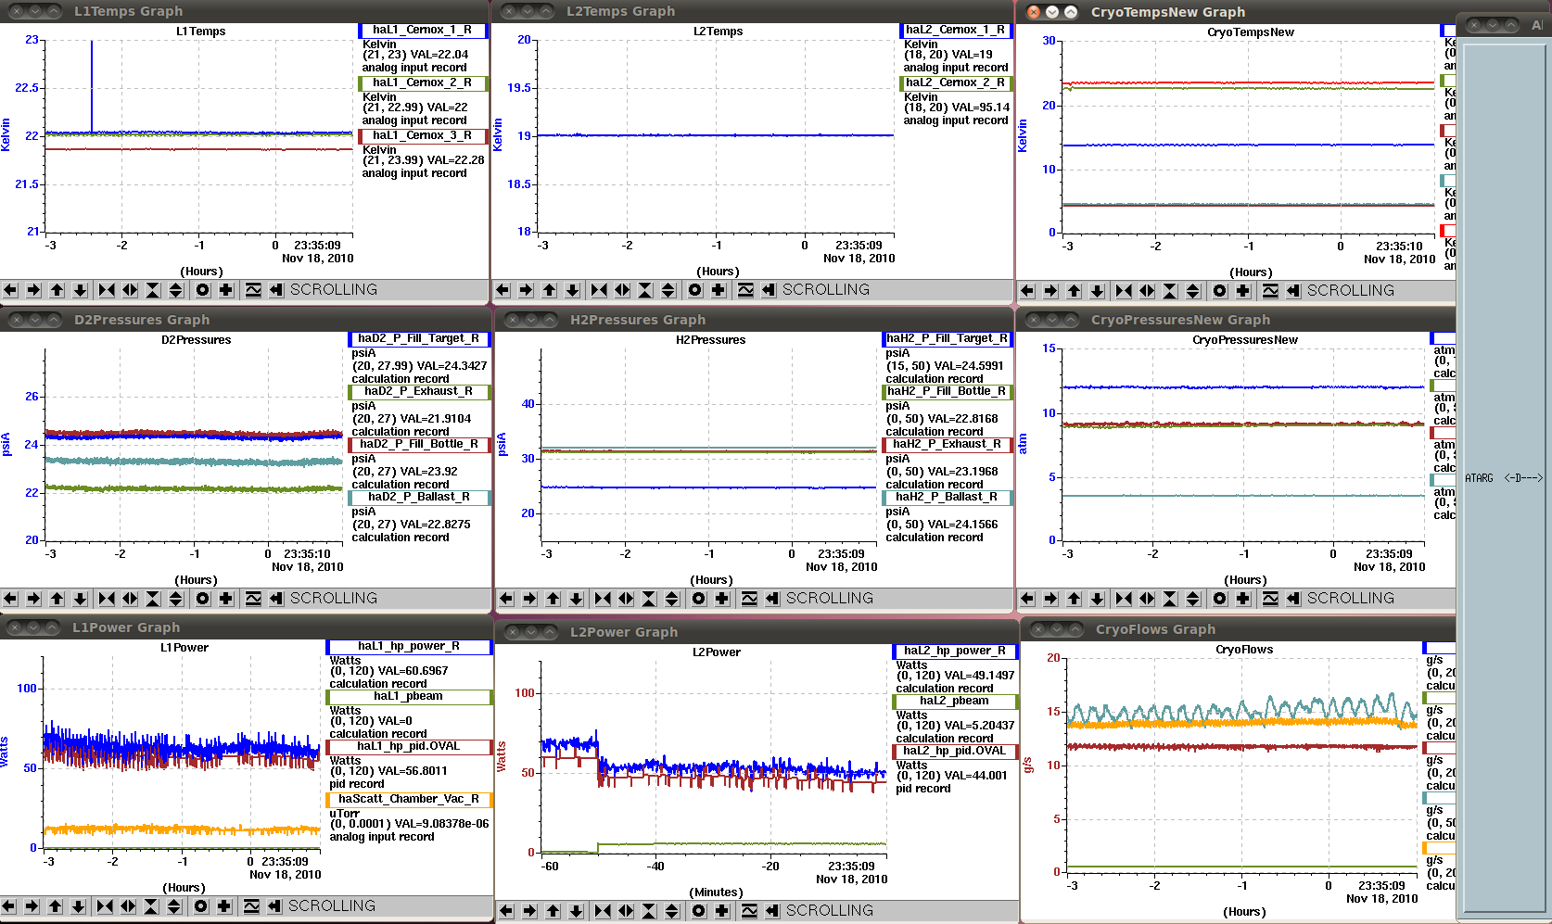Image resolution: width=1552 pixels, height=924 pixels.
Task: Pan up arrow in D2Pressures Graph toolbar
Action: pyautogui.click(x=57, y=599)
